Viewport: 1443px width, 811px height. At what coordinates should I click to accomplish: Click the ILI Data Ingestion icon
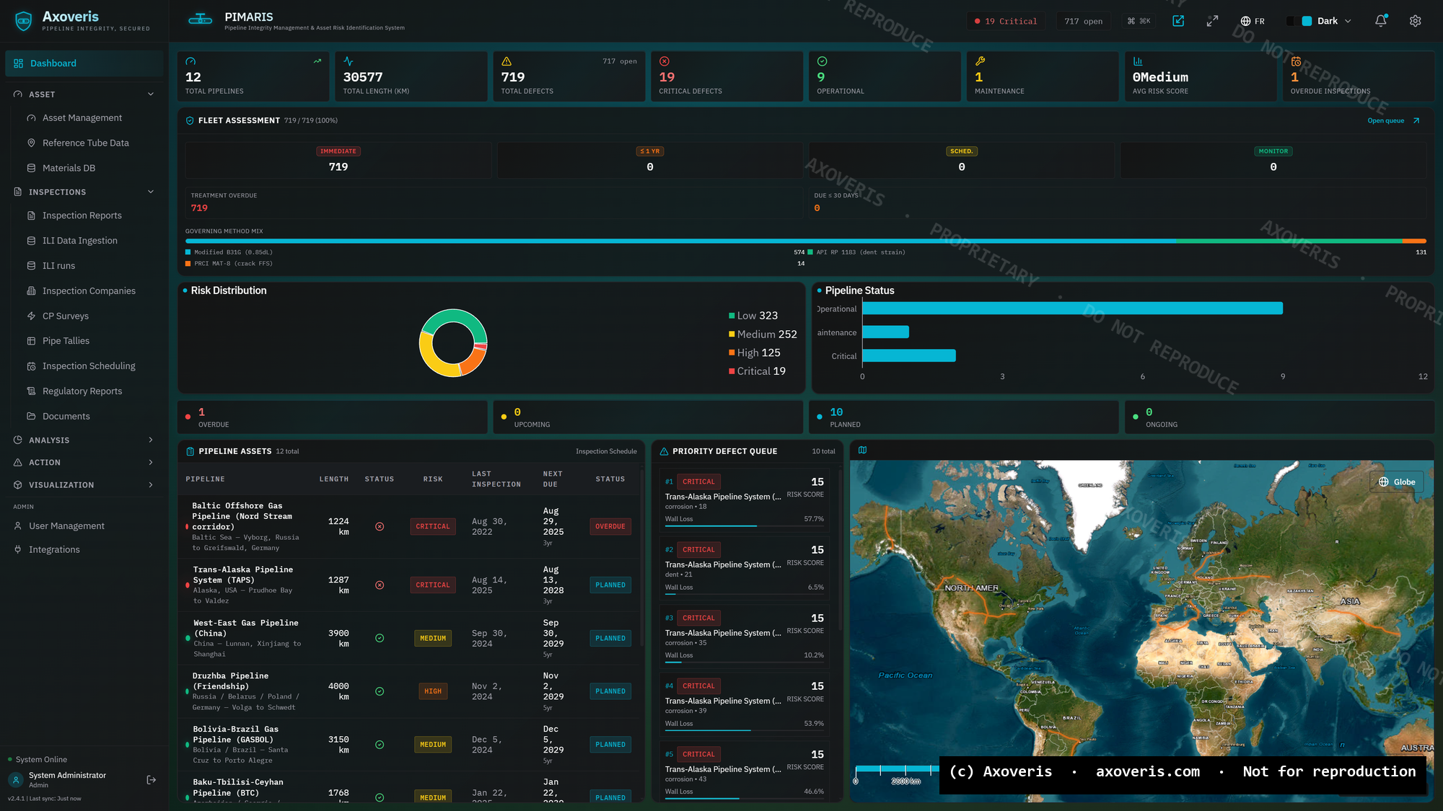point(31,241)
